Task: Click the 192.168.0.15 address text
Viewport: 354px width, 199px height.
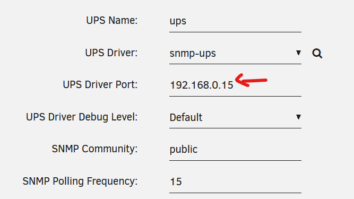Action: (x=201, y=85)
